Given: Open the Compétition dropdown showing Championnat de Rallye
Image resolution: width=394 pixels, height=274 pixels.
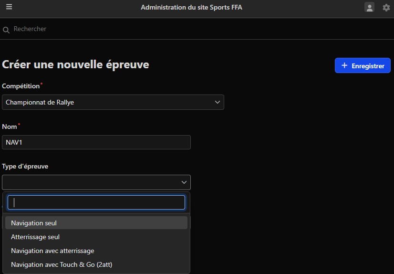Looking at the screenshot, I should [x=113, y=102].
